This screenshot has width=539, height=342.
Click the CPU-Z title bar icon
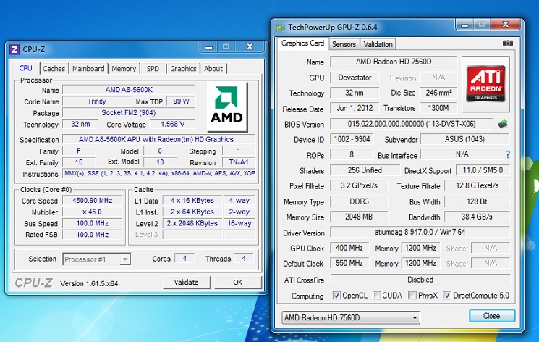(x=14, y=49)
